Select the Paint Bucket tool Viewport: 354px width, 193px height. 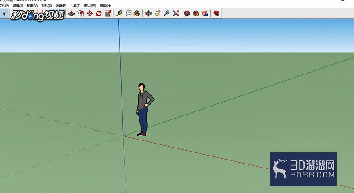tap(137, 13)
